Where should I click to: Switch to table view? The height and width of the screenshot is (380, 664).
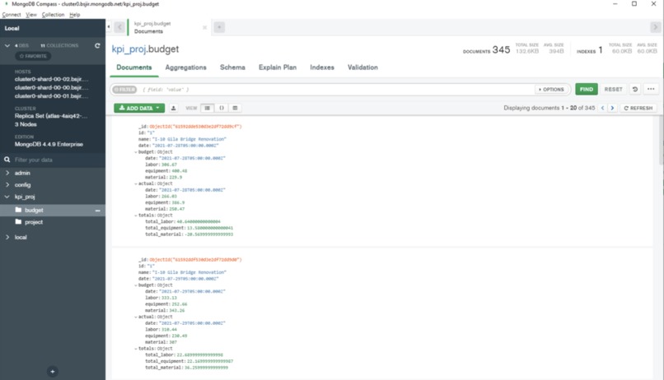(235, 109)
